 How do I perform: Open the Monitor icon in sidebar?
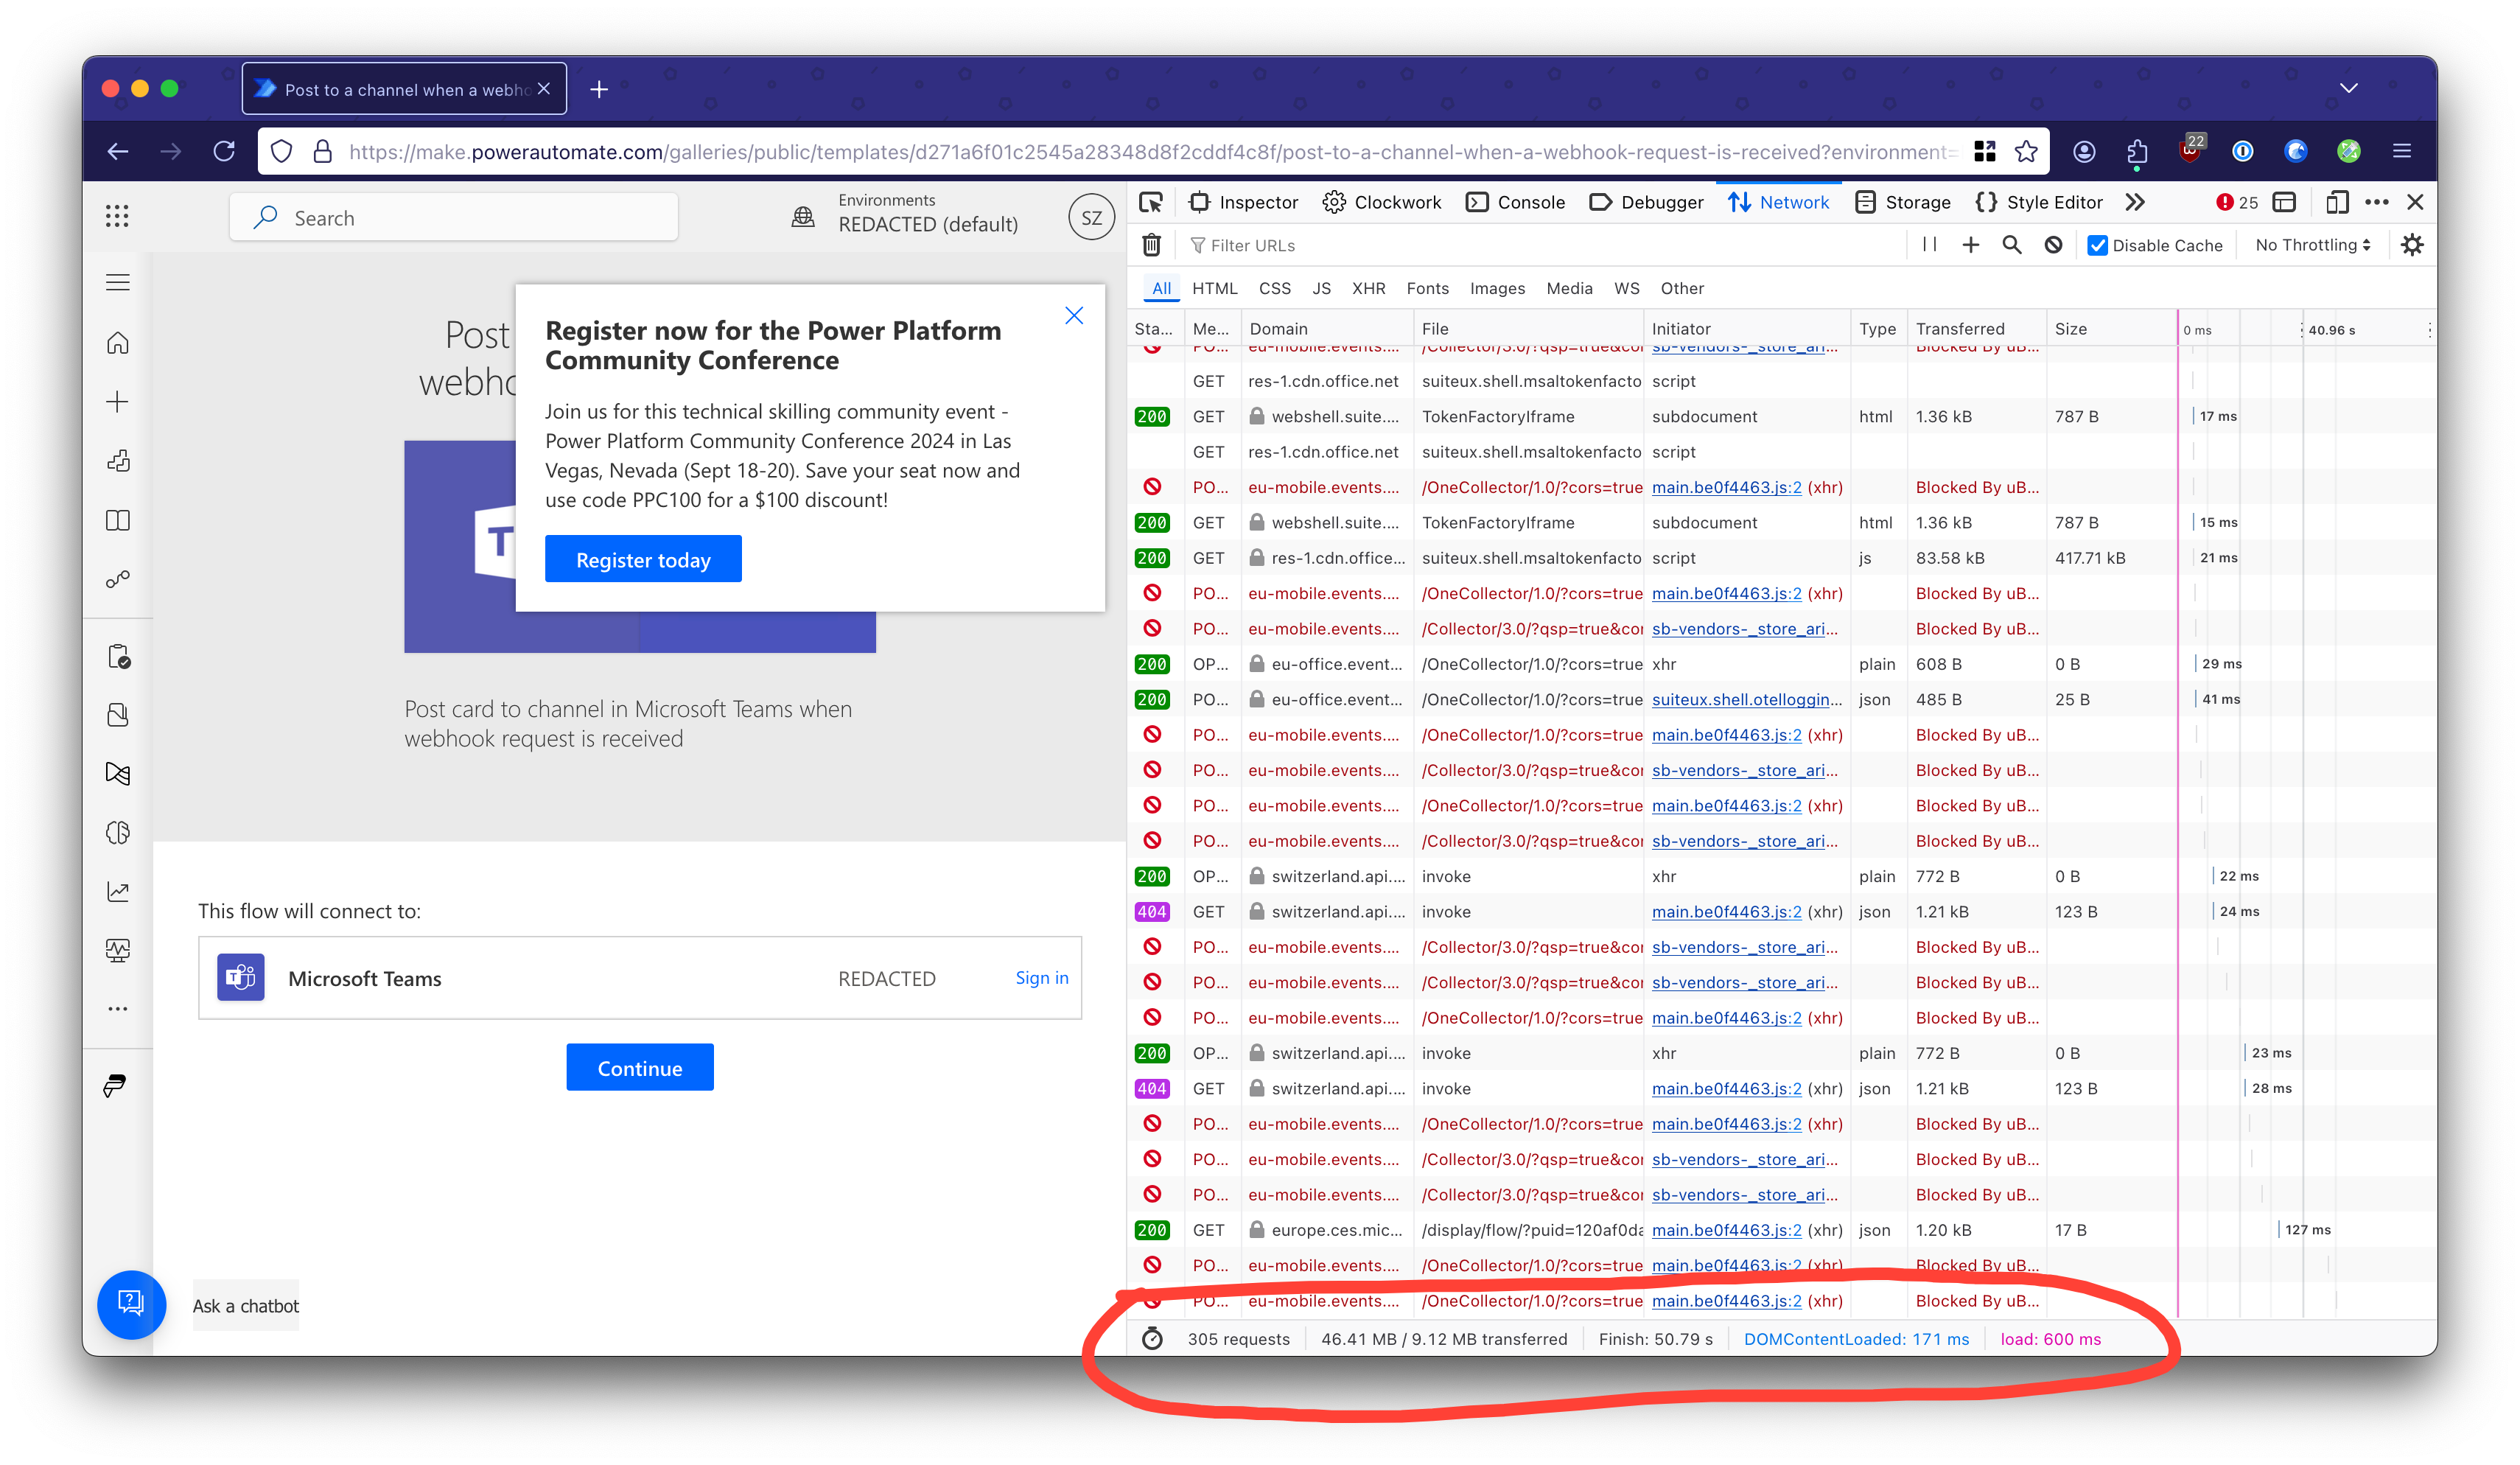[117, 950]
